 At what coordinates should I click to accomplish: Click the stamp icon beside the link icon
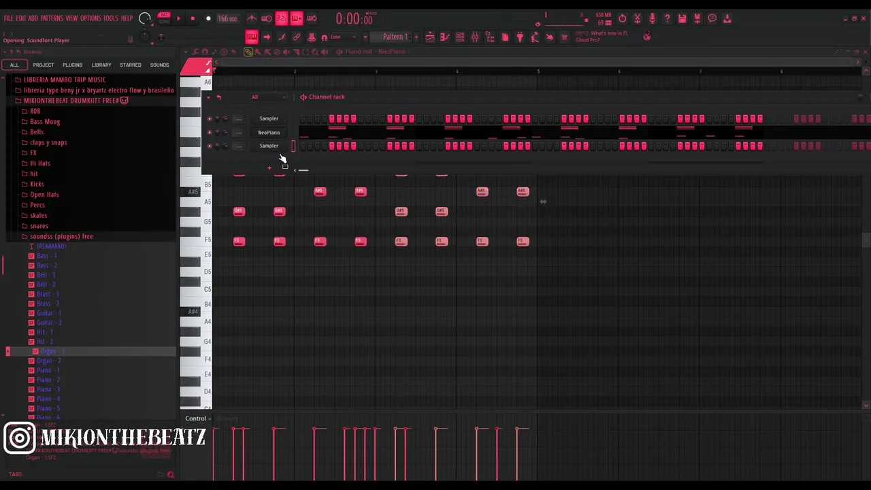[312, 37]
